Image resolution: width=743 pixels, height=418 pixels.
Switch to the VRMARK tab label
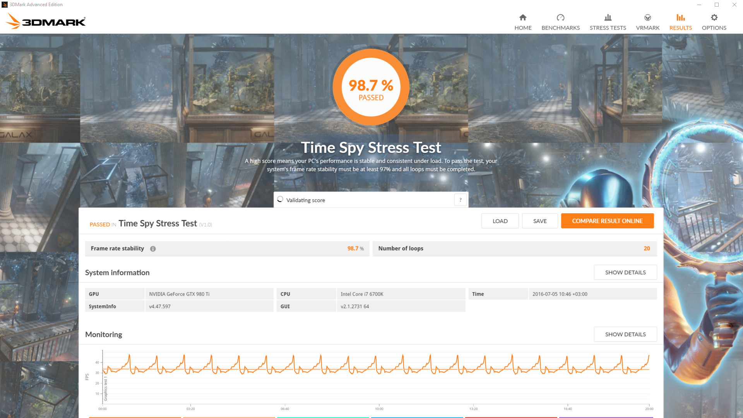(x=647, y=28)
